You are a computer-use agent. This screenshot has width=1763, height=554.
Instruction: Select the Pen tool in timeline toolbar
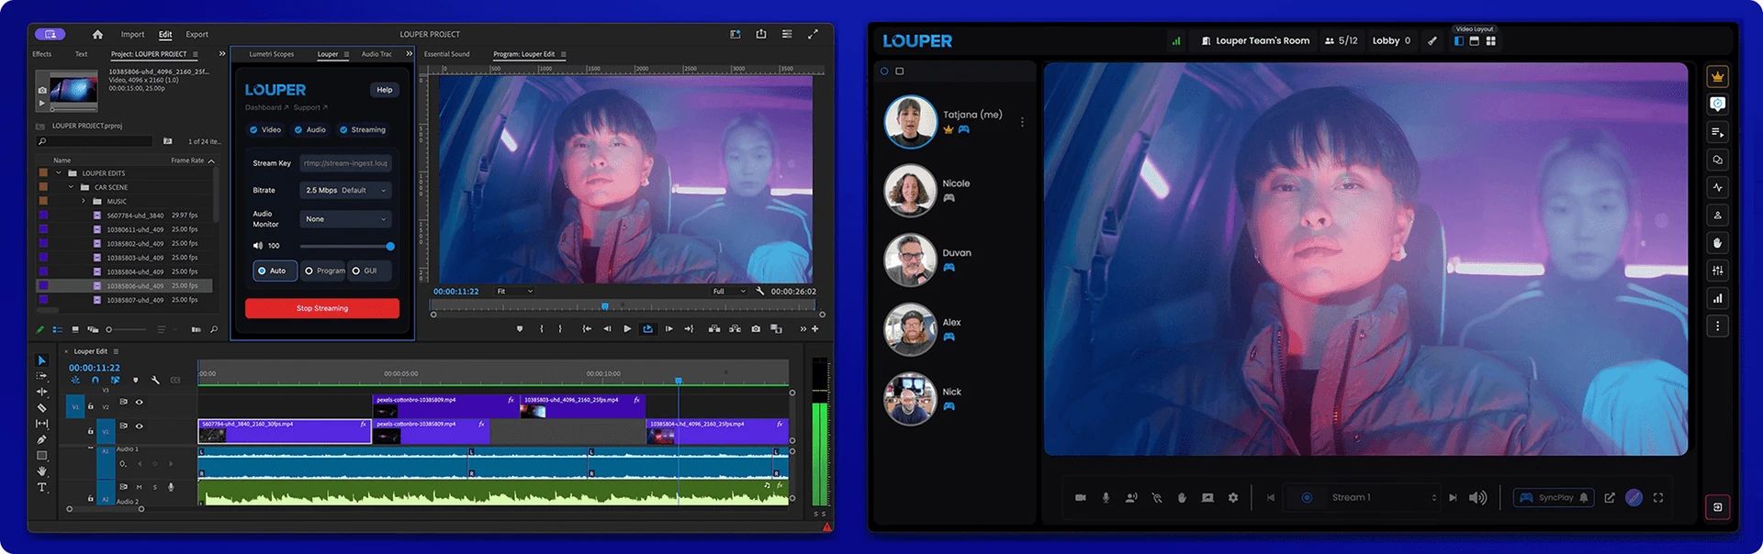(41, 439)
